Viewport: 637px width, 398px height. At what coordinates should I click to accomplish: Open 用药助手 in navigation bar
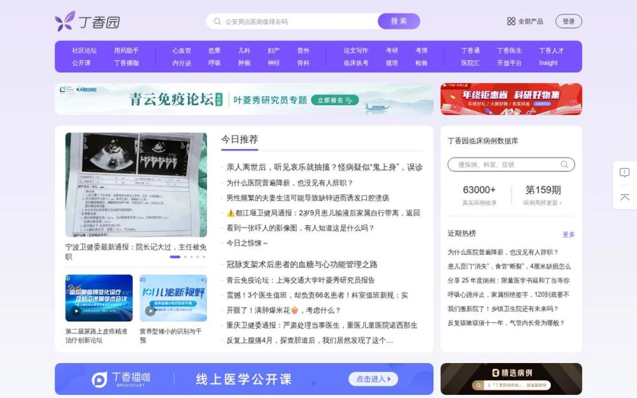click(126, 50)
